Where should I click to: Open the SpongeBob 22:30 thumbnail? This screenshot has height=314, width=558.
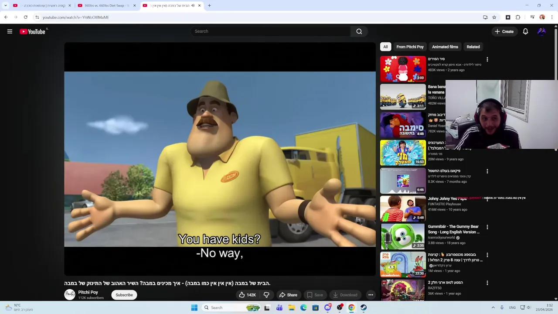(x=403, y=264)
